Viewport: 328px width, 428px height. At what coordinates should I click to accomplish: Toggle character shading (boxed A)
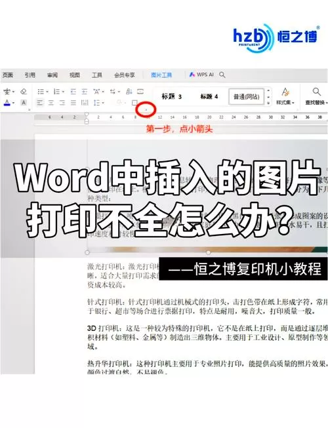tap(24, 103)
